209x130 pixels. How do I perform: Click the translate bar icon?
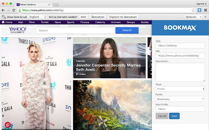pyautogui.click(x=4, y=17)
